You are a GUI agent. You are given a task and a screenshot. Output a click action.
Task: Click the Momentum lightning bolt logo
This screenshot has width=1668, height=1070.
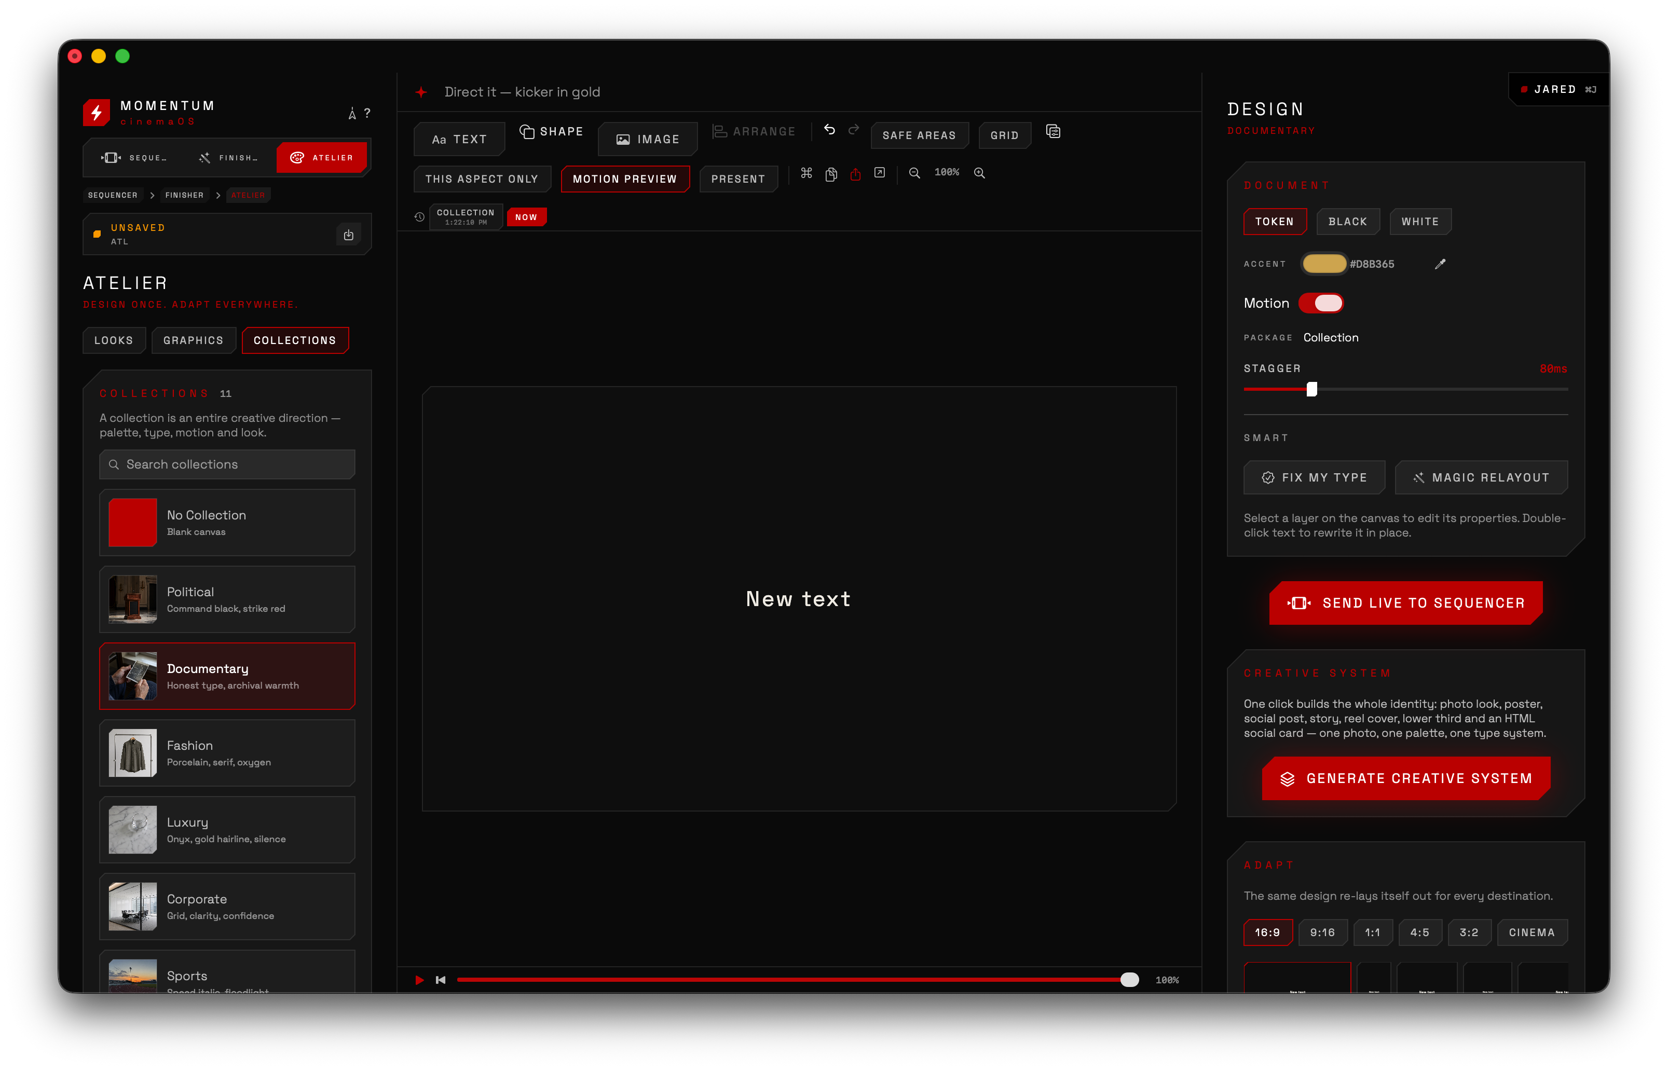(x=97, y=112)
